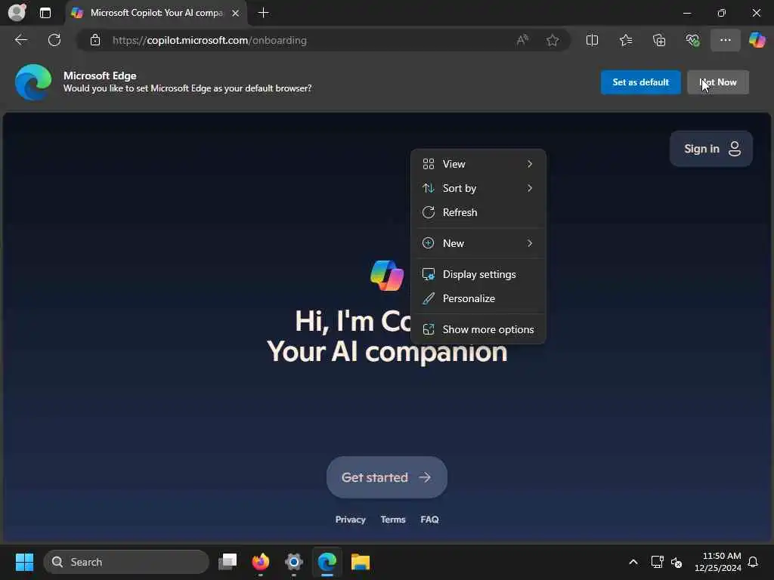This screenshot has height=580, width=774.
Task: Click the Sort by row chevron arrow
Action: pos(530,188)
